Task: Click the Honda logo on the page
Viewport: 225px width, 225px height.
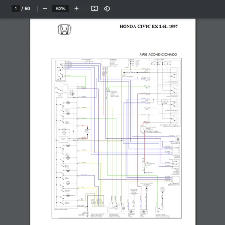Action: point(63,30)
